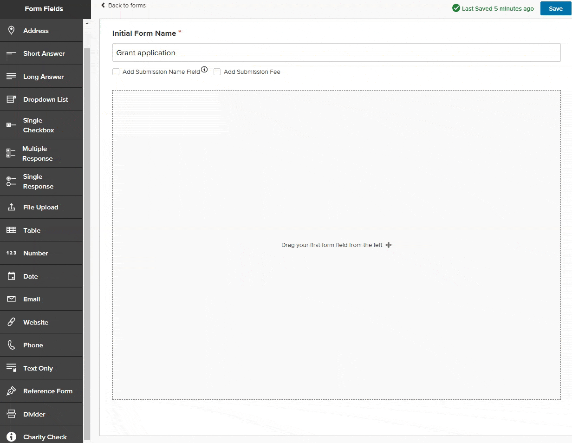
Task: Click the Address pin icon
Action: [12, 31]
